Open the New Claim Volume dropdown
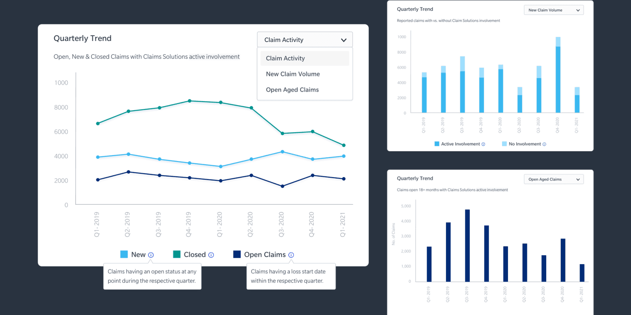Image resolution: width=631 pixels, height=315 pixels. pos(554,10)
